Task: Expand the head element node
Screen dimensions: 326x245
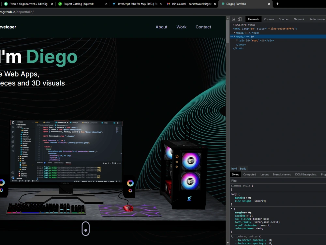Action: pos(234,32)
